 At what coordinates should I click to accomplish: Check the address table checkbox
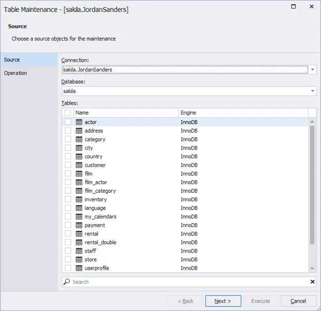(x=68, y=131)
